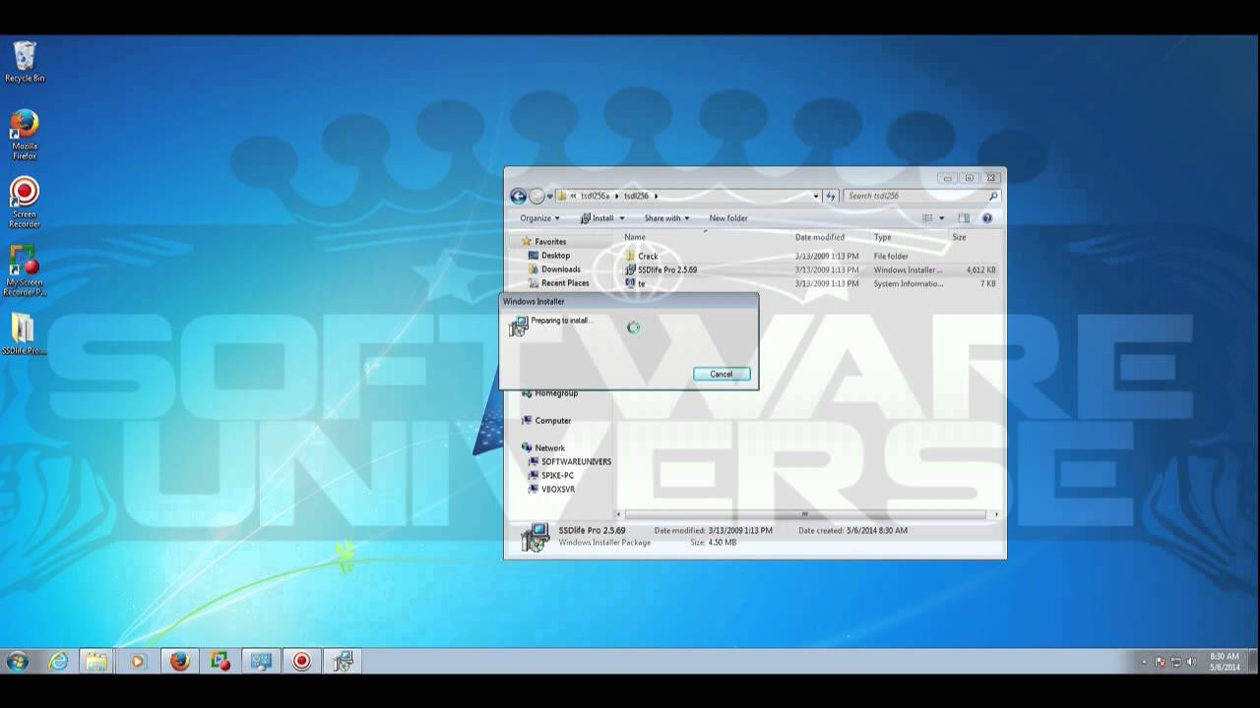Open the Recycle Bin desktop icon
Viewport: 1260px width, 708px height.
click(25, 57)
